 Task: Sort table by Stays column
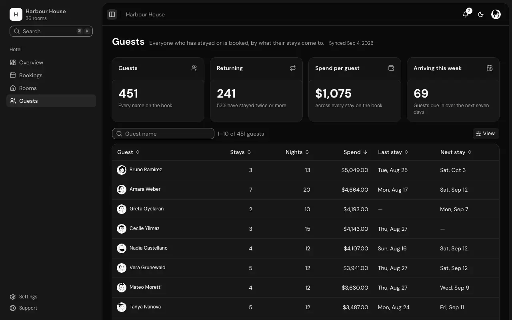pos(241,152)
